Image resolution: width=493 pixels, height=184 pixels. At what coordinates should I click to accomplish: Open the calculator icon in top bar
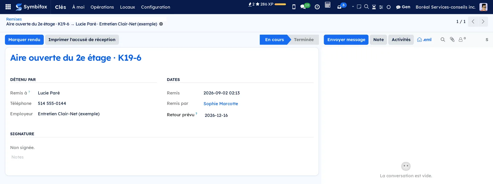click(328, 5)
